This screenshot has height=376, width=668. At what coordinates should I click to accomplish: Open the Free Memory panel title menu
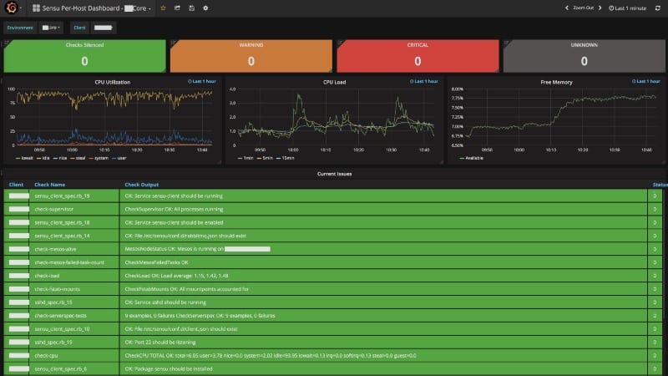(556, 82)
